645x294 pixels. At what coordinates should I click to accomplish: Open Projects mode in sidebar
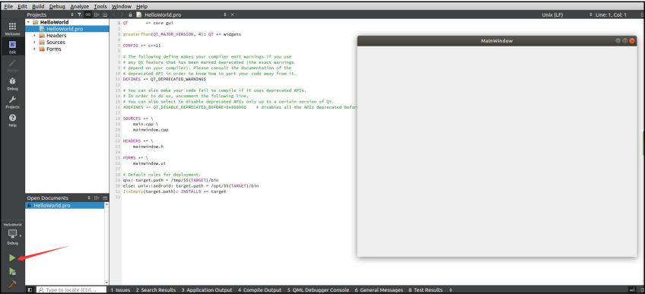pyautogui.click(x=12, y=102)
